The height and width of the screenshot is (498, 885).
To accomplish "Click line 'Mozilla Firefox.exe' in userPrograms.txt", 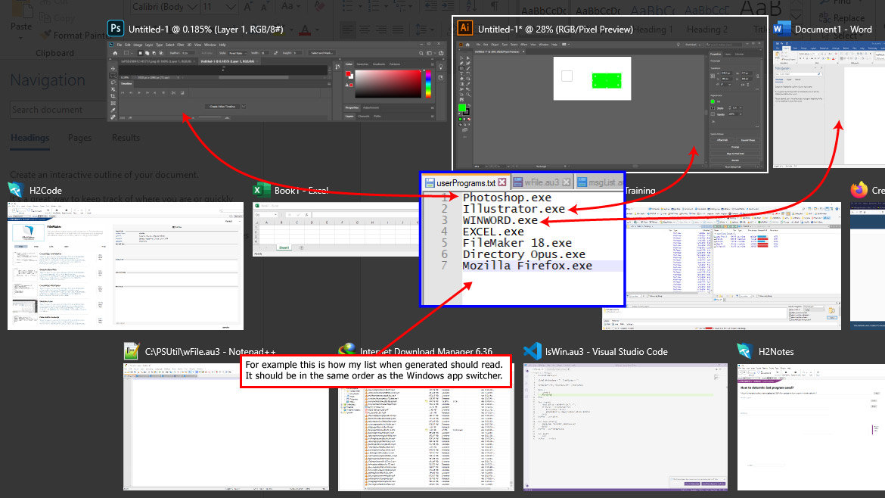I will tap(527, 266).
